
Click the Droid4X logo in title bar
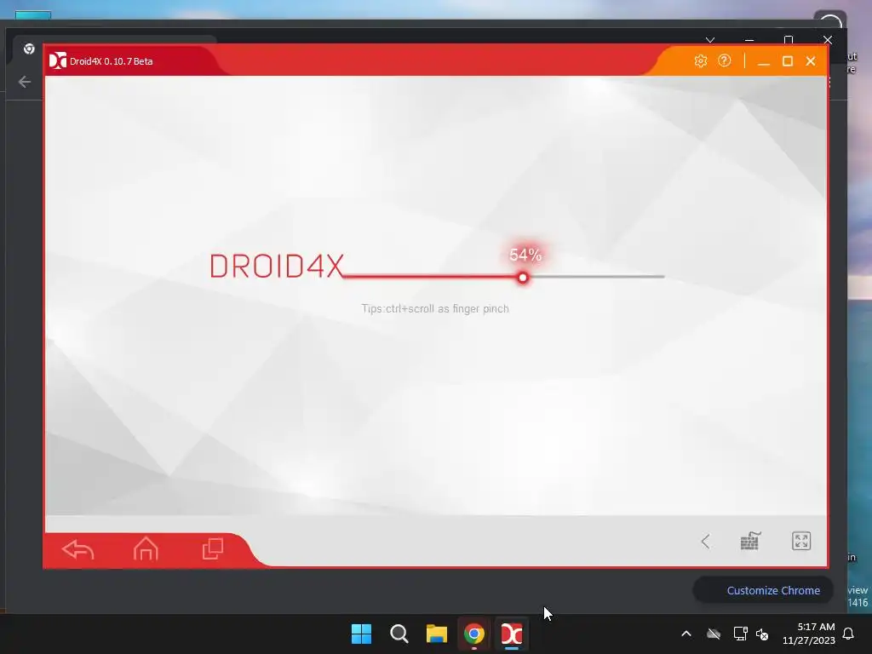(x=57, y=60)
